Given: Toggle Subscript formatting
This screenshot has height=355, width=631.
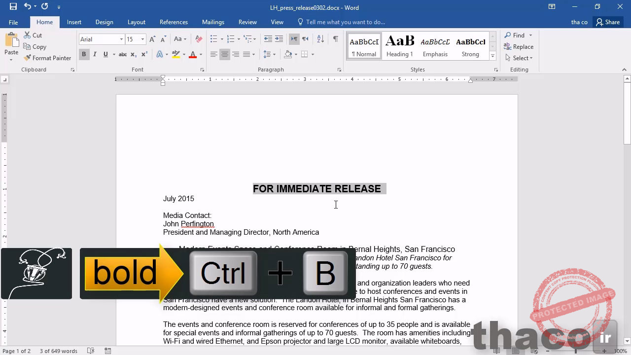Looking at the screenshot, I should tap(133, 54).
